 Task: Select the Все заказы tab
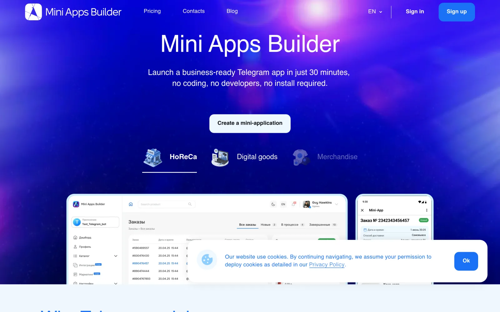(x=247, y=225)
